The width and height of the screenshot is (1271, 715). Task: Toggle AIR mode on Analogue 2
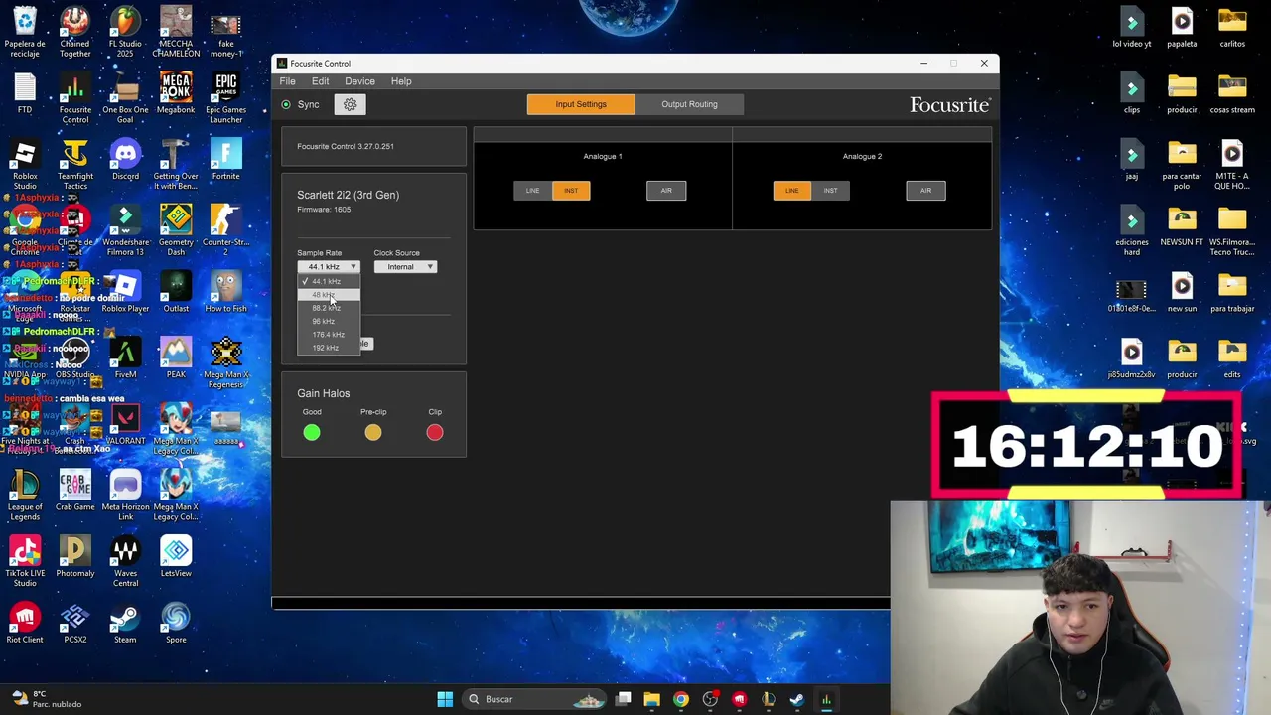(925, 191)
